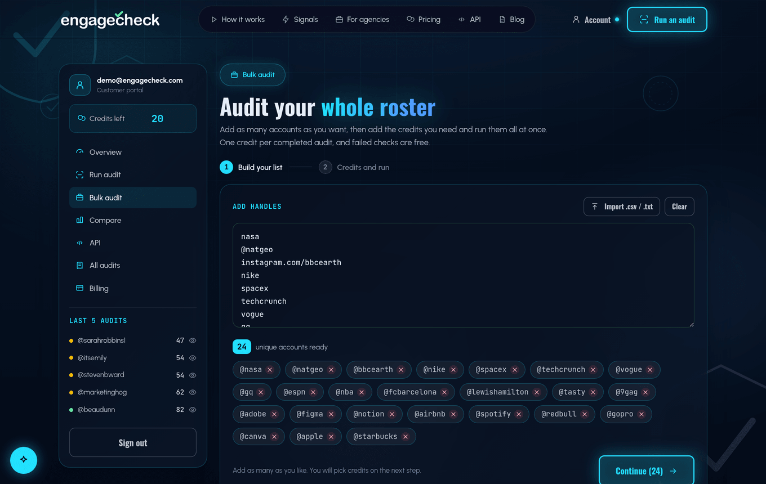Open Overview in the sidebar
This screenshot has height=484, width=766.
(x=133, y=152)
